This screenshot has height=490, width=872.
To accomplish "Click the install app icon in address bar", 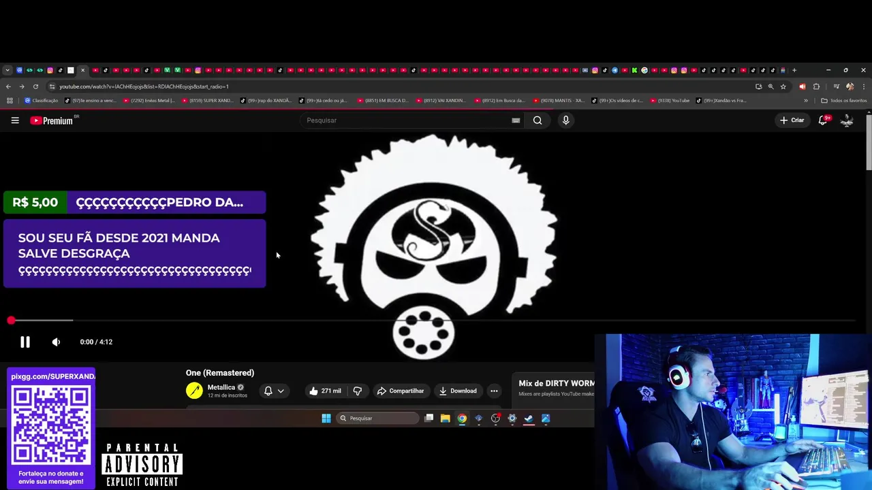I will point(758,86).
